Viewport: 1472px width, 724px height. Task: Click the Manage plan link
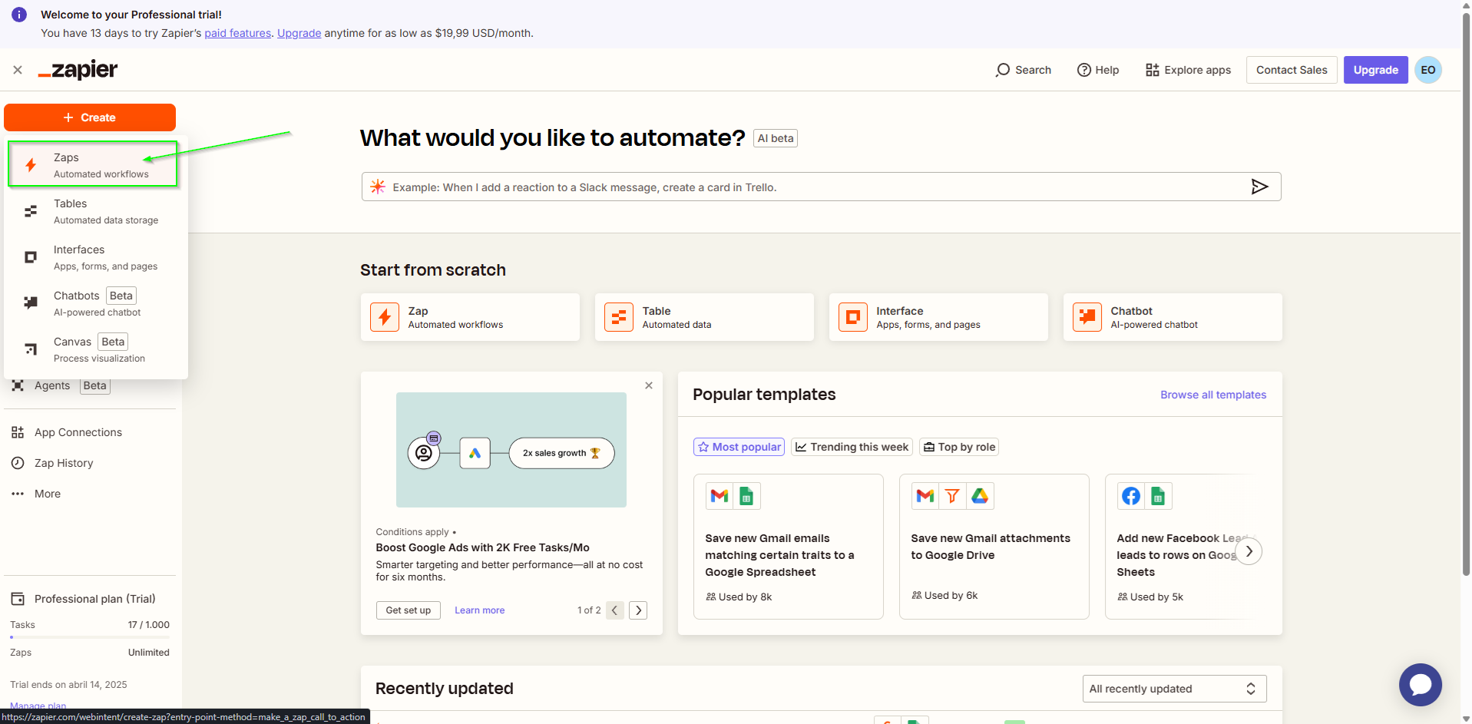point(38,706)
